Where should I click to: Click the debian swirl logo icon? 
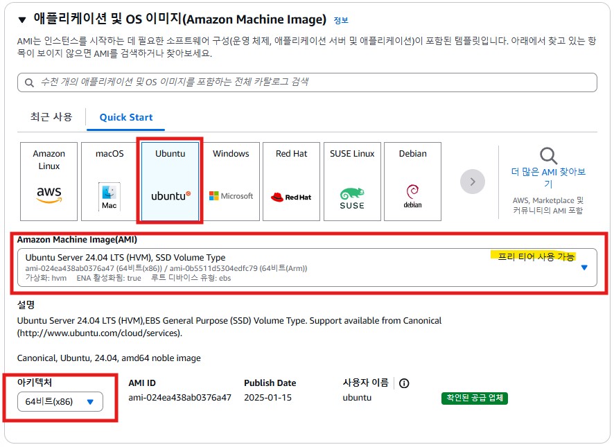coord(413,196)
